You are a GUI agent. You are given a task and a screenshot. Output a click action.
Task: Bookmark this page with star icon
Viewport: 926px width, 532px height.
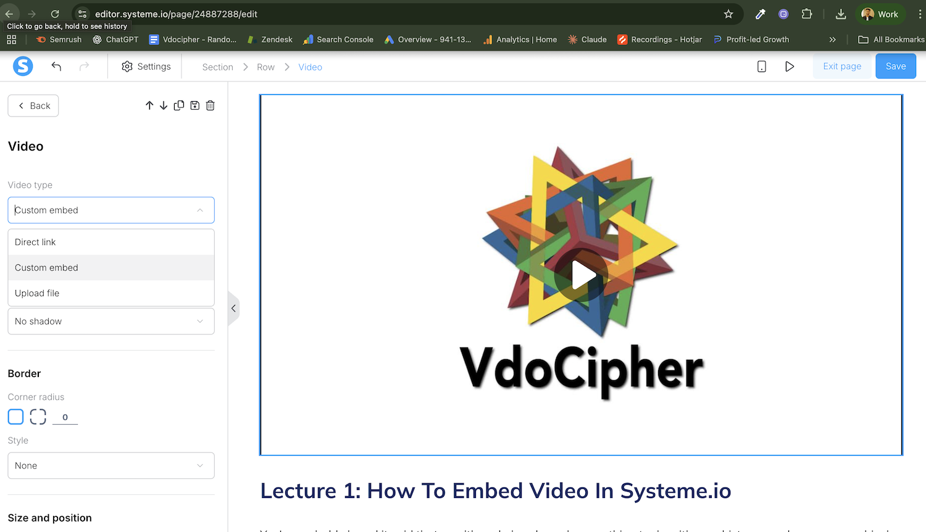pos(728,14)
